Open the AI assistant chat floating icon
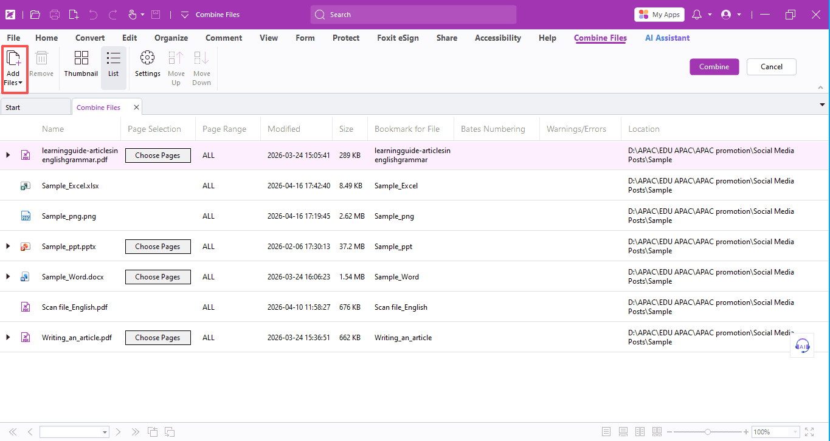 [x=803, y=346]
